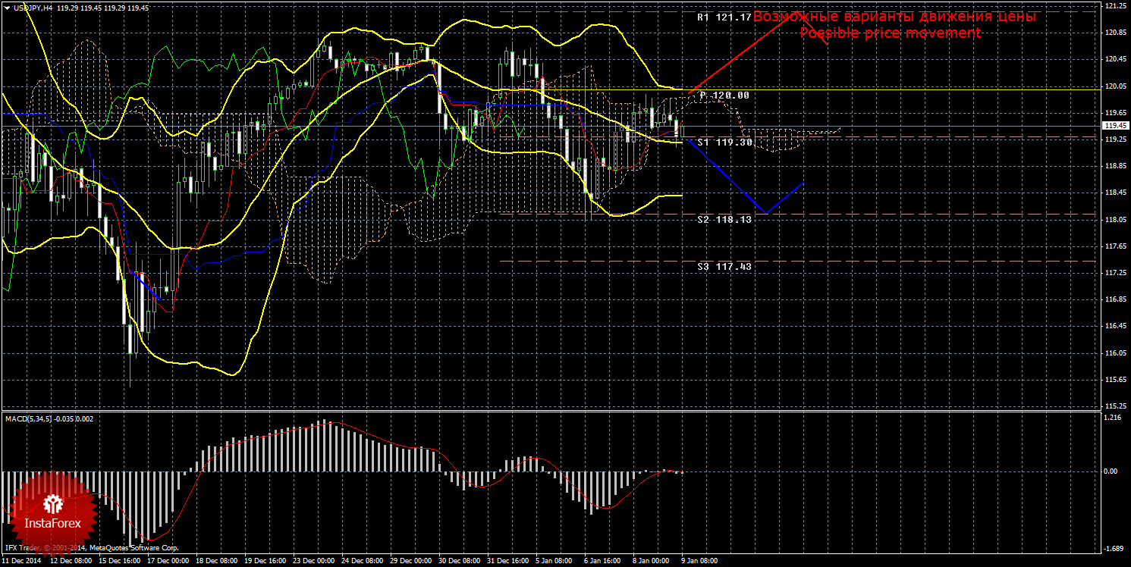Select the MACD 1.216 scale value
This screenshot has height=567, width=1131.
[x=1114, y=418]
